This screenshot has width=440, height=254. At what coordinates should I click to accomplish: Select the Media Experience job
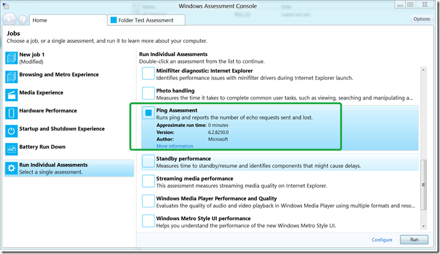click(70, 95)
